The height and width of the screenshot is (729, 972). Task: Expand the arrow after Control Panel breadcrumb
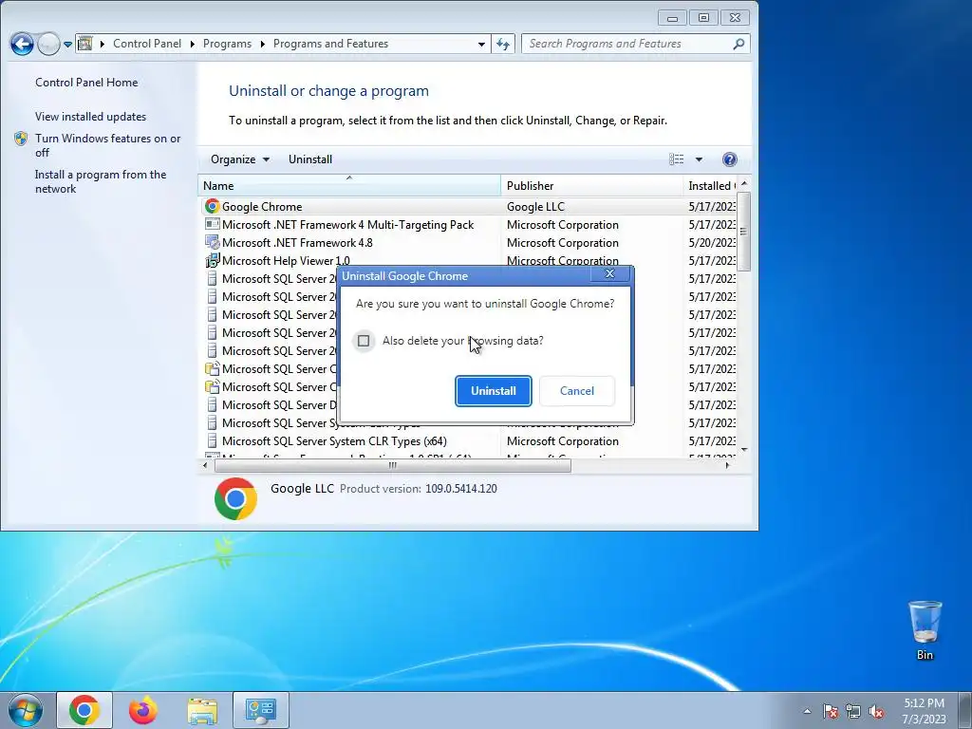click(x=192, y=44)
